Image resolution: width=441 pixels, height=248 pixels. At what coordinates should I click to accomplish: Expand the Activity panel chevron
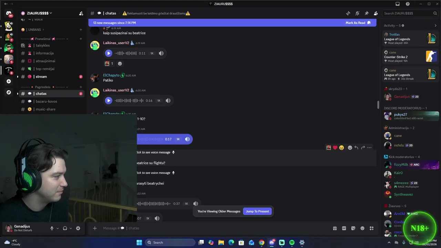tap(435, 25)
